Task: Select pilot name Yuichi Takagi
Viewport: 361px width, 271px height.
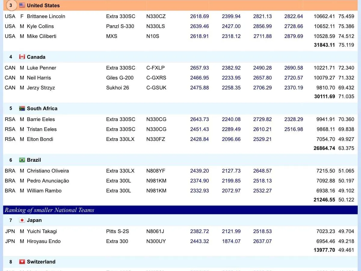Action: 42,231
